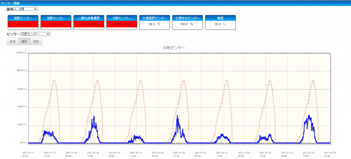This screenshot has height=159, width=351.
Task: Click the 日射センサー card showing 299.0 W/㎡
Action: 122,23
